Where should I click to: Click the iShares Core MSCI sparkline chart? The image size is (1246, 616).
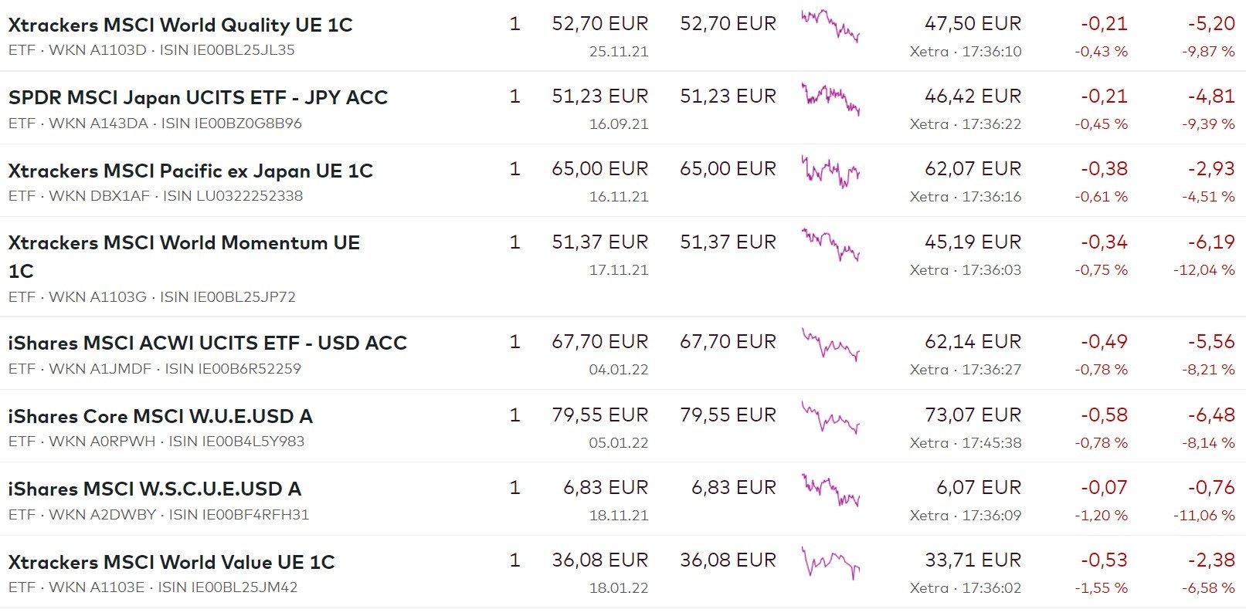830,417
